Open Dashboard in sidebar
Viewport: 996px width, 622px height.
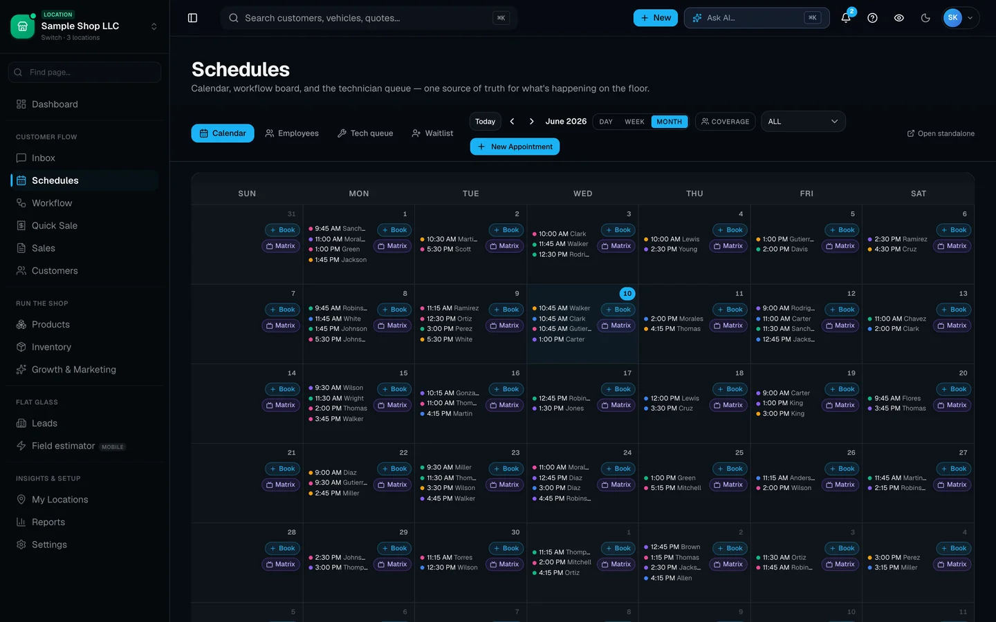coord(84,104)
